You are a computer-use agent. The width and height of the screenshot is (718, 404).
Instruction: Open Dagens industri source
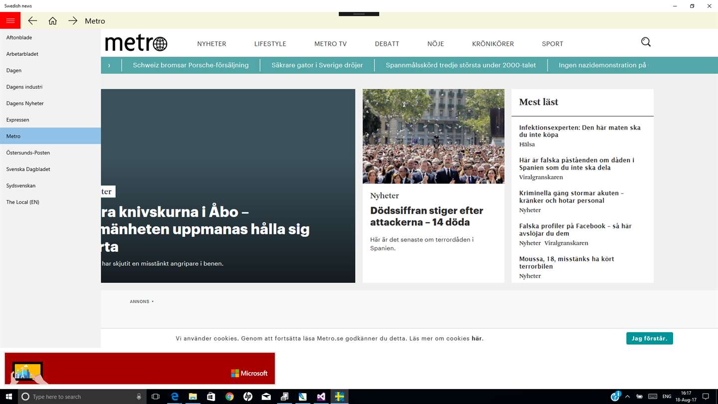(x=50, y=87)
